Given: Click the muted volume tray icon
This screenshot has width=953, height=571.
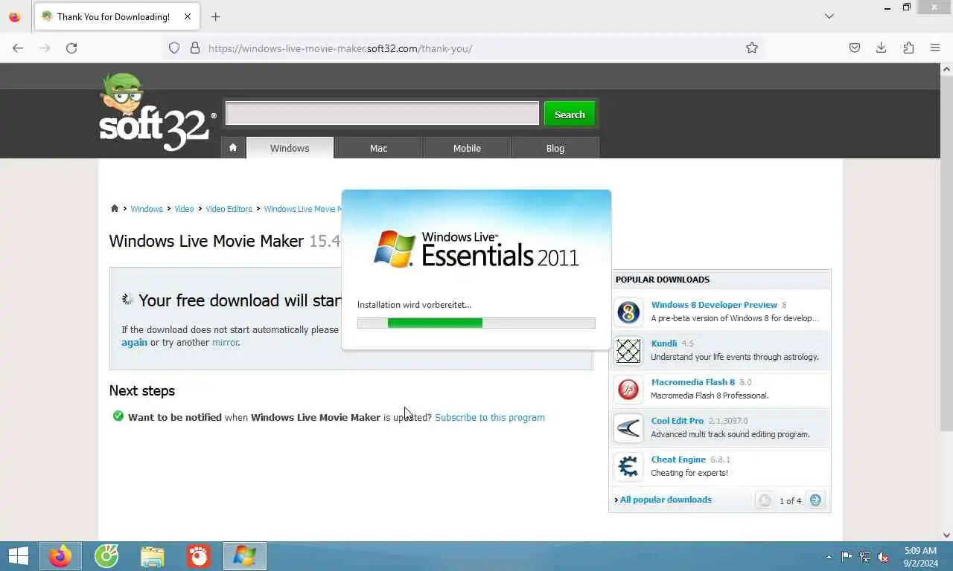Looking at the screenshot, I should click(883, 557).
